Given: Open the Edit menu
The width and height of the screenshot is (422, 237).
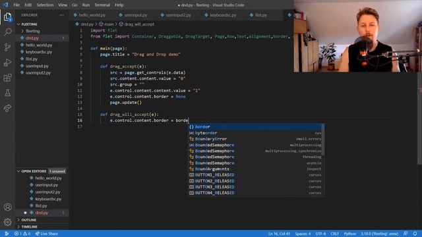Looking at the screenshot, I should coord(28,5).
